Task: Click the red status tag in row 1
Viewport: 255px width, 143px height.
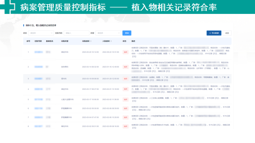Action: 126,52
